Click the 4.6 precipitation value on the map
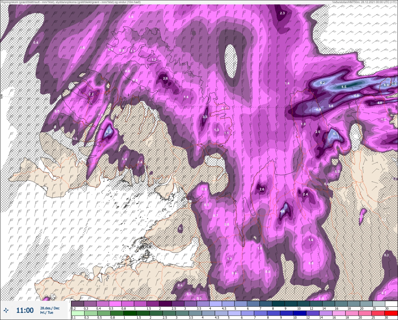This screenshot has width=398, height=320. [282, 211]
